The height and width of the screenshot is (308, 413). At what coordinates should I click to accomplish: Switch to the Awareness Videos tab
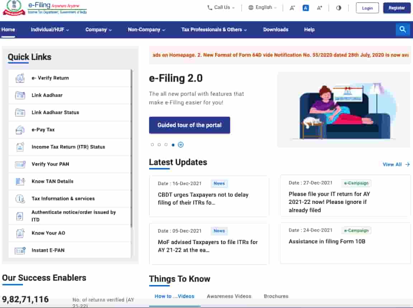click(x=229, y=296)
